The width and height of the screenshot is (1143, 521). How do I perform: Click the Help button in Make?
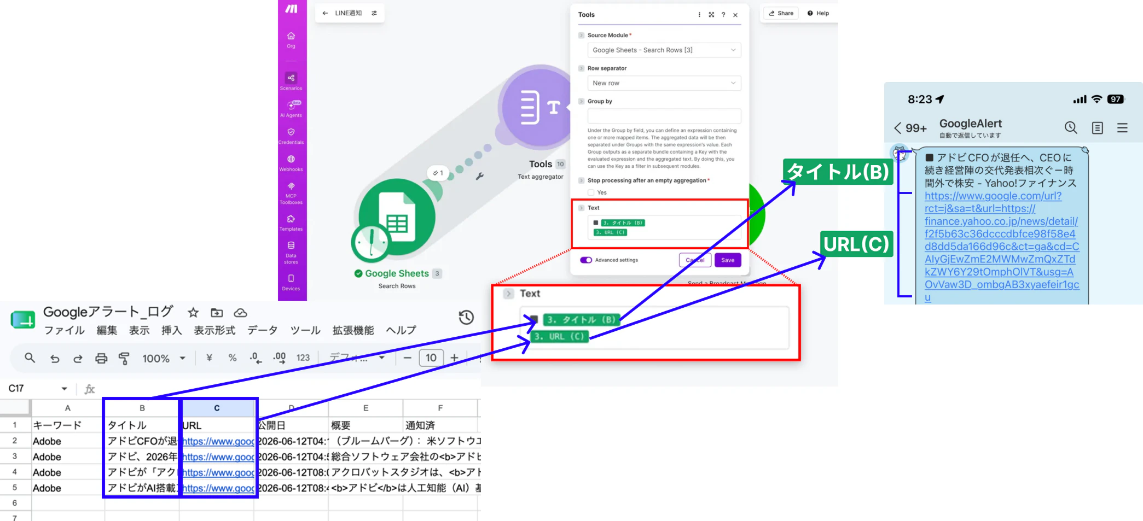pyautogui.click(x=818, y=13)
